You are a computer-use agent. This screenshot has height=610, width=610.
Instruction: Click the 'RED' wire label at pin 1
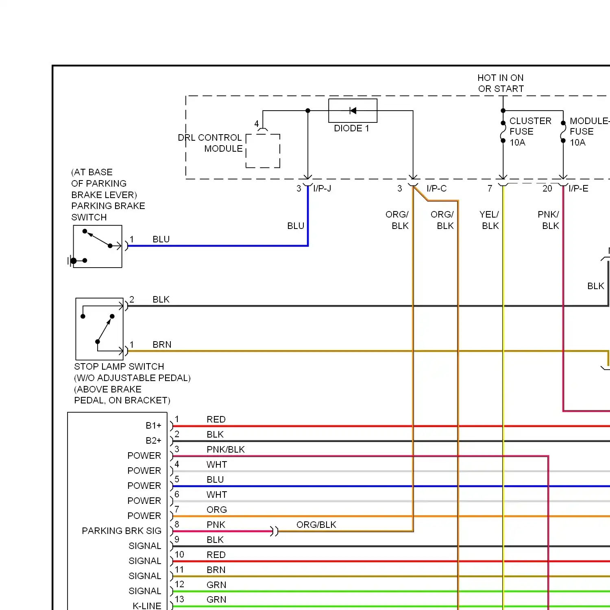pyautogui.click(x=216, y=419)
